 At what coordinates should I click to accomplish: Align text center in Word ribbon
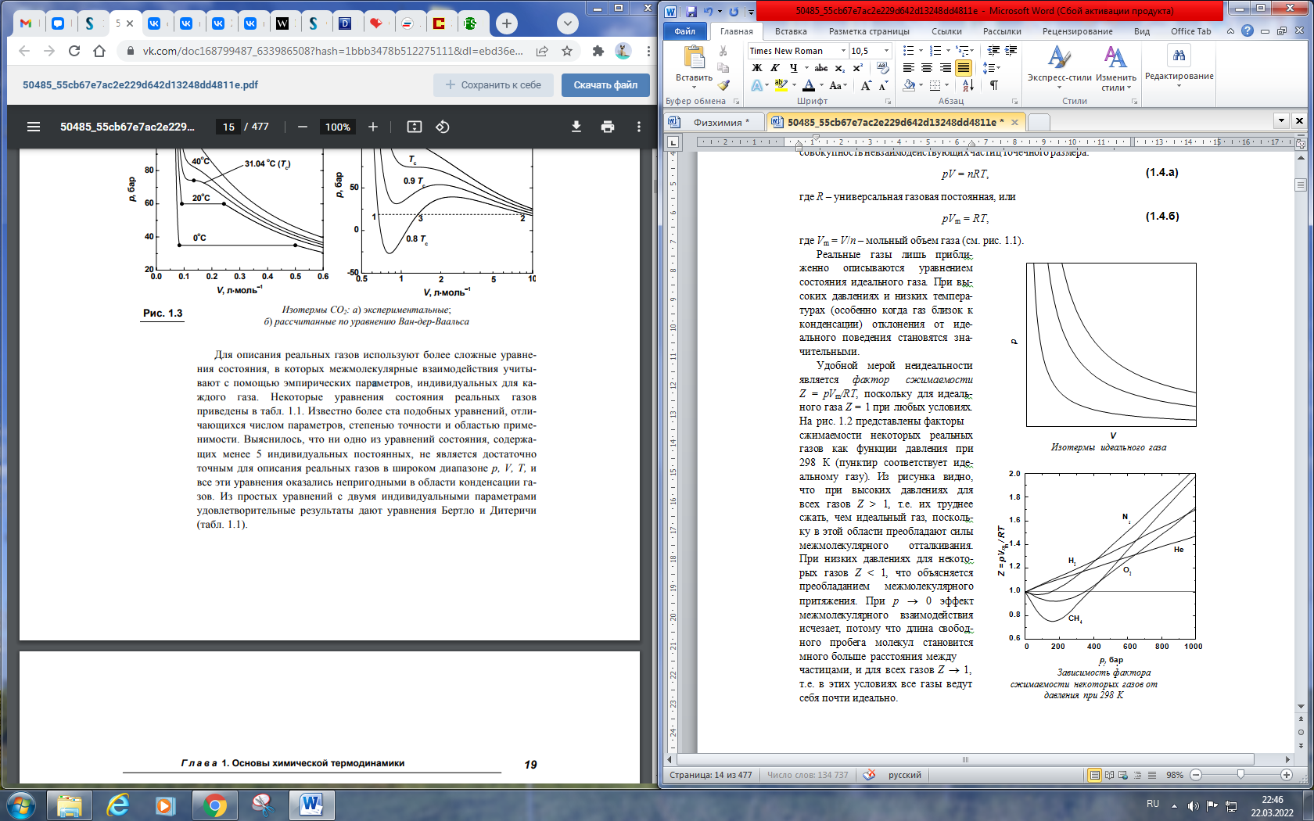click(927, 68)
